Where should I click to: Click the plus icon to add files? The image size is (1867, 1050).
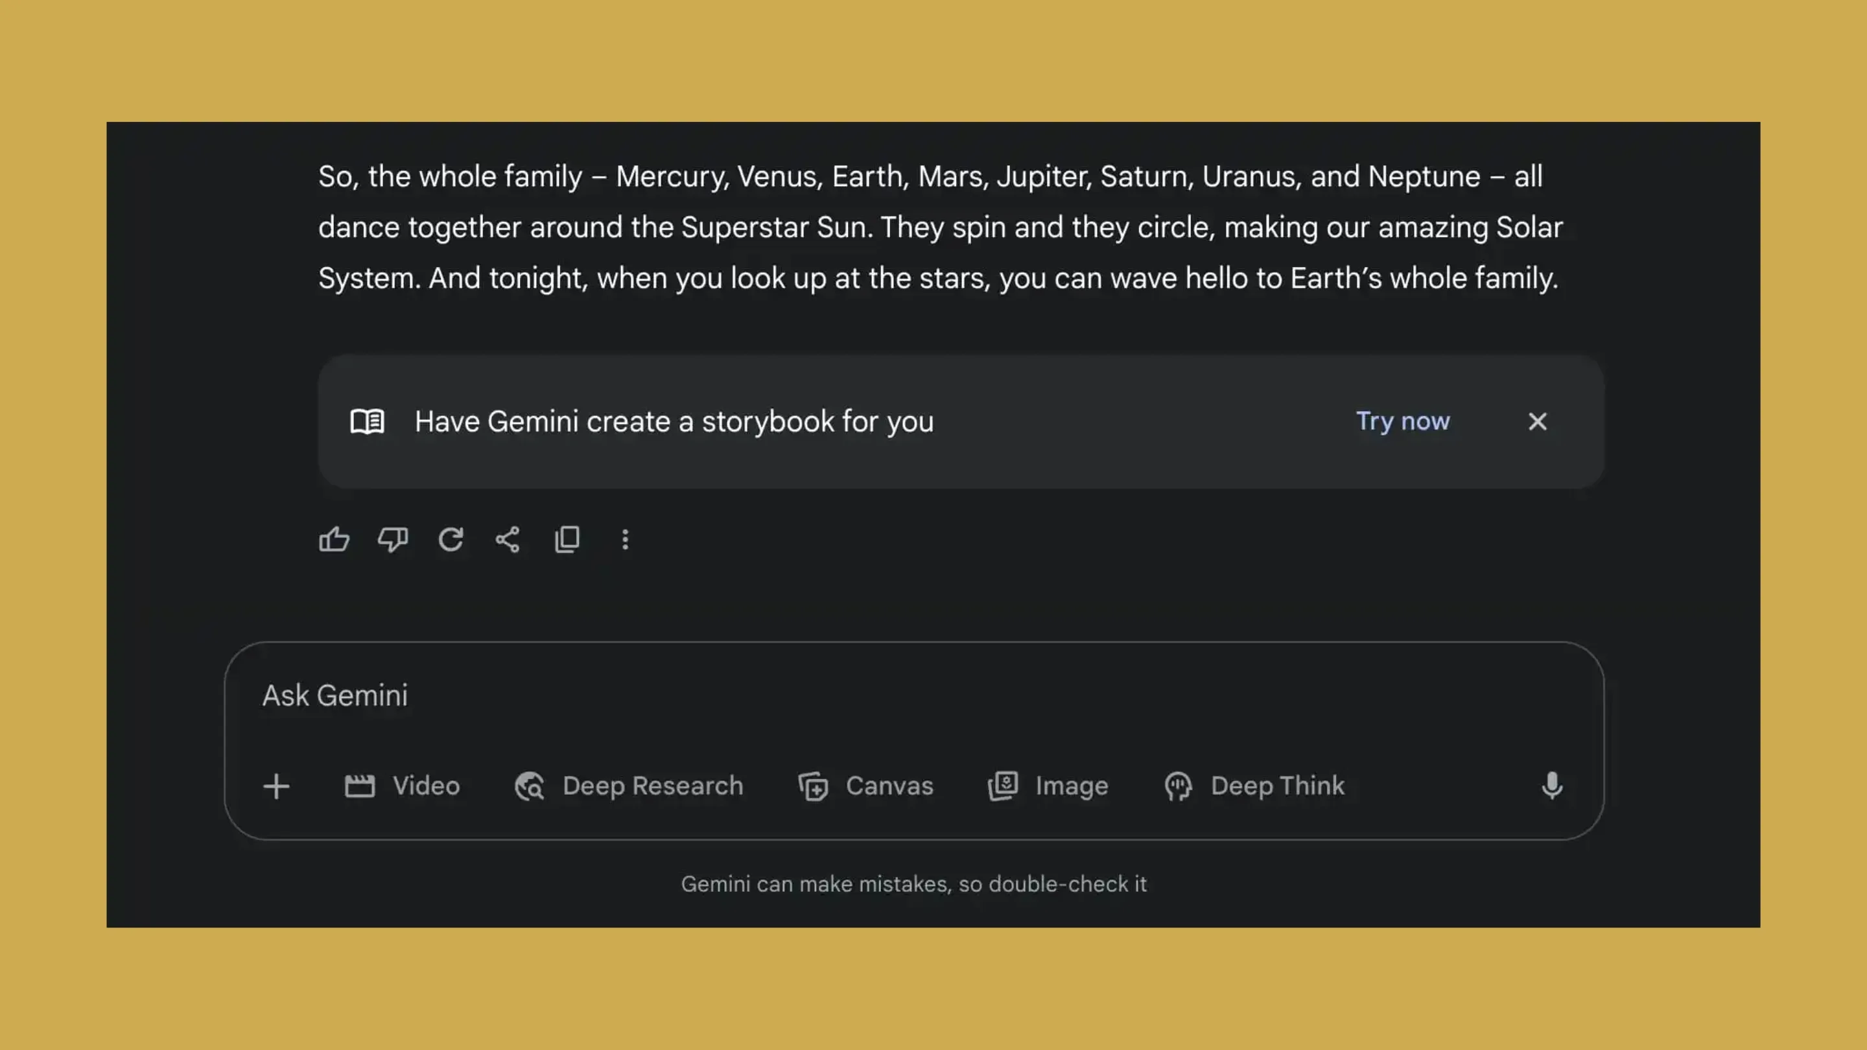pyautogui.click(x=276, y=786)
